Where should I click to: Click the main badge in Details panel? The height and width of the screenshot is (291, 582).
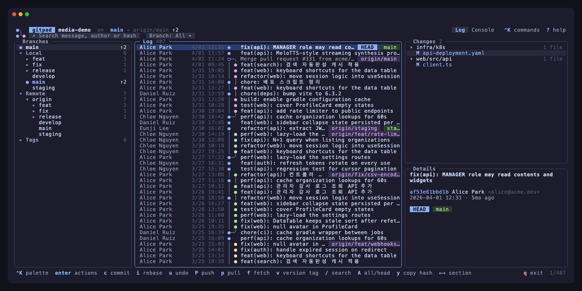pos(442,209)
